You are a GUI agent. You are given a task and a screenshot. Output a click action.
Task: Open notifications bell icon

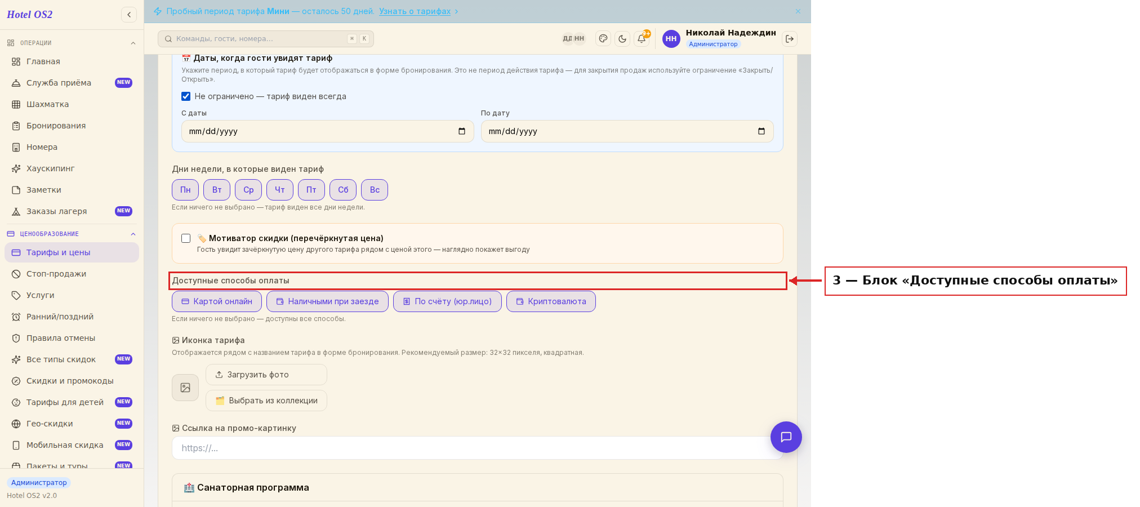click(642, 39)
